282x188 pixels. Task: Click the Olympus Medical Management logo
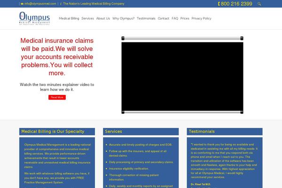click(34, 18)
